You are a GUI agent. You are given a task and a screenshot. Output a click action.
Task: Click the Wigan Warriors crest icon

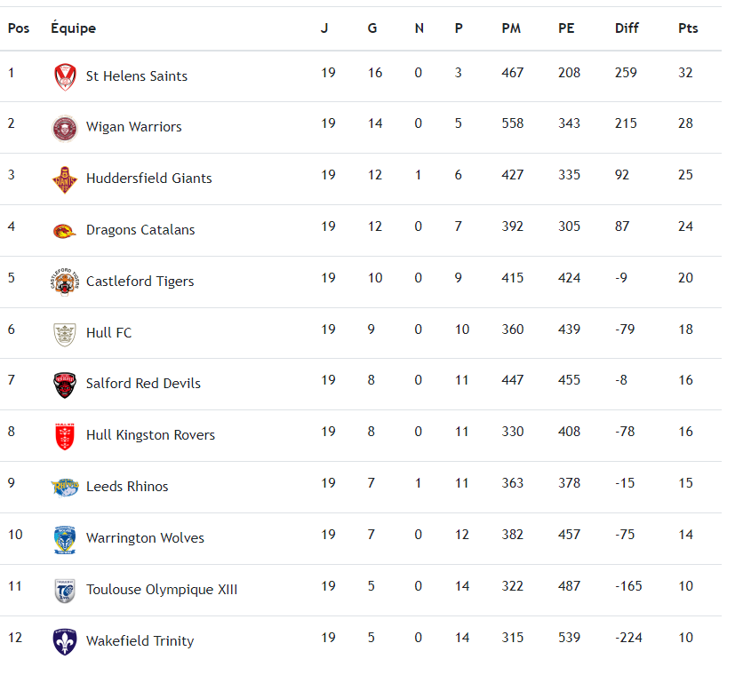click(x=64, y=128)
